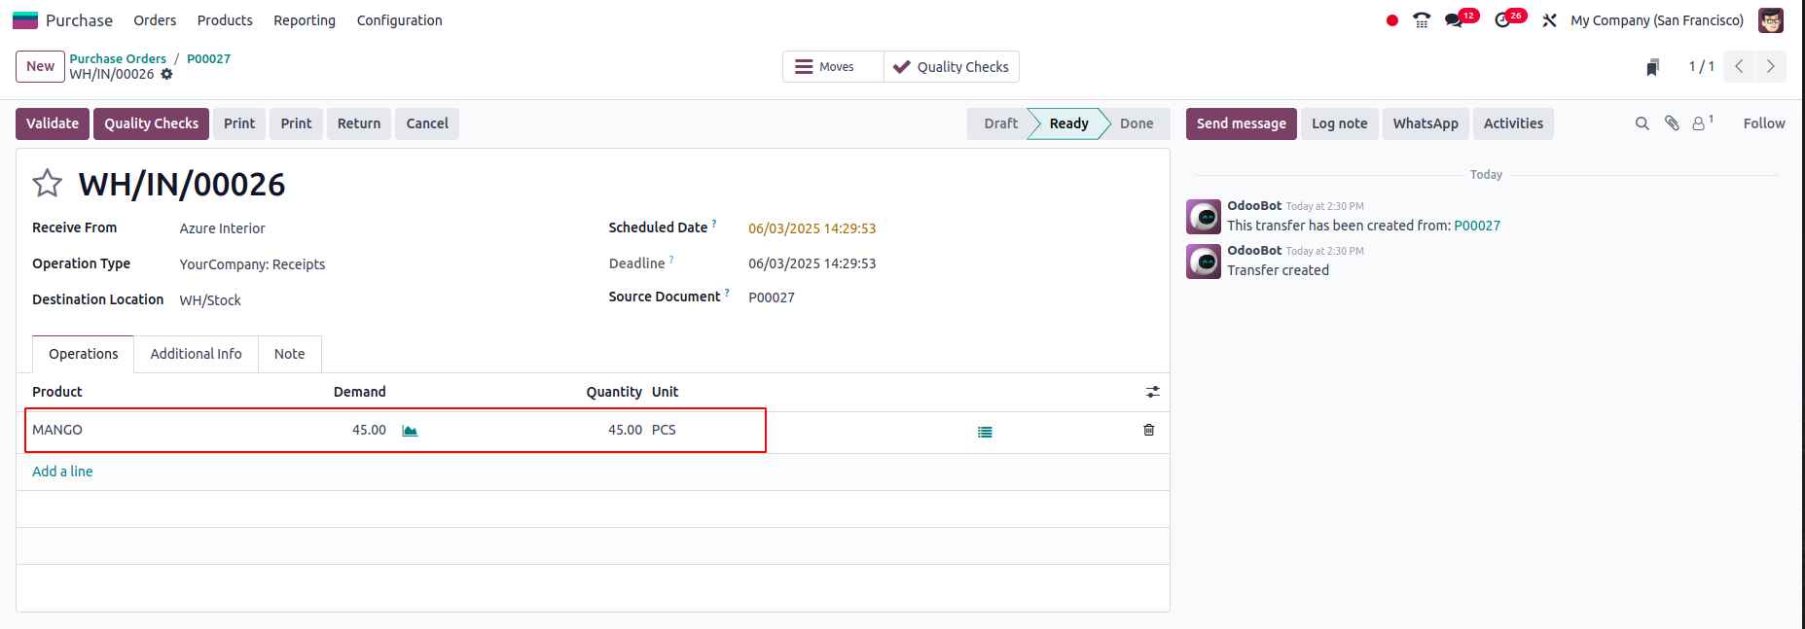The height and width of the screenshot is (629, 1805).
Task: Go to next record arrow
Action: pyautogui.click(x=1770, y=66)
